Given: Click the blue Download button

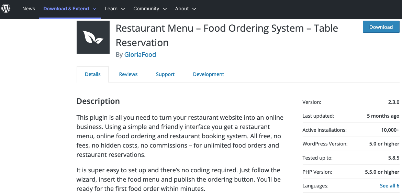Looking at the screenshot, I should pyautogui.click(x=381, y=27).
